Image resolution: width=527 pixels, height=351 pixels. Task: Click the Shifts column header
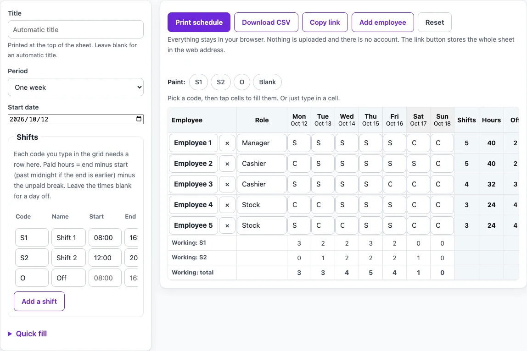(466, 120)
